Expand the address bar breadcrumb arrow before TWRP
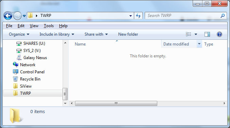Screen dimensions: 230x128 pos(37,16)
